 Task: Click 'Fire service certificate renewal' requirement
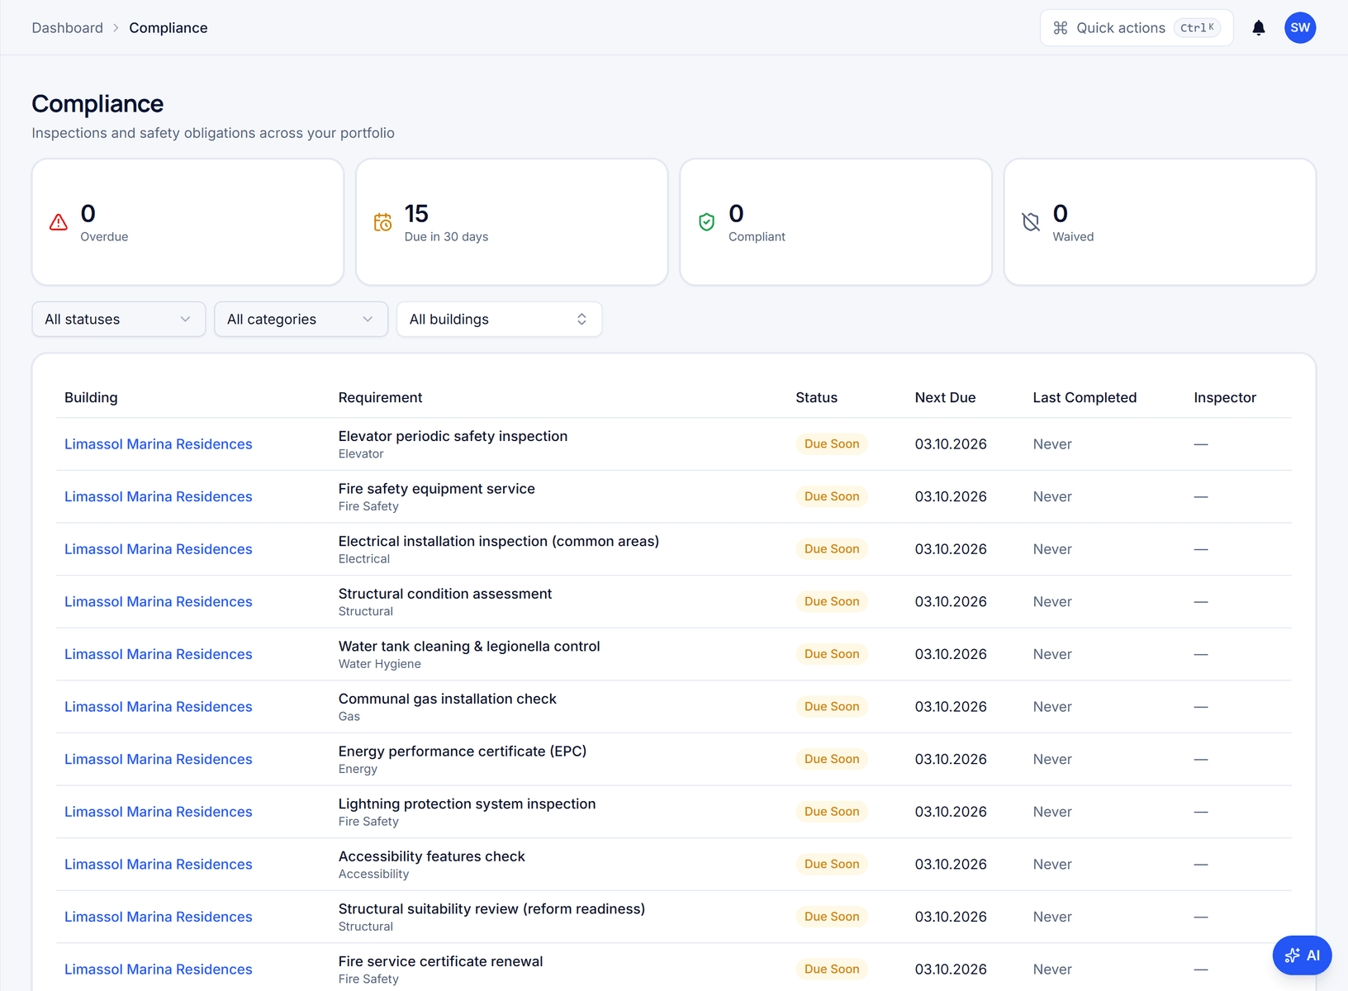coord(440,961)
